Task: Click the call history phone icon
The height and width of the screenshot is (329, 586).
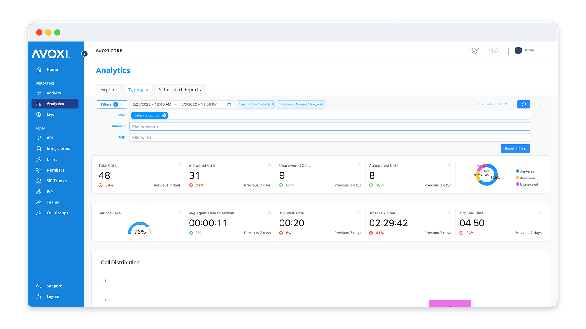Action: point(474,50)
